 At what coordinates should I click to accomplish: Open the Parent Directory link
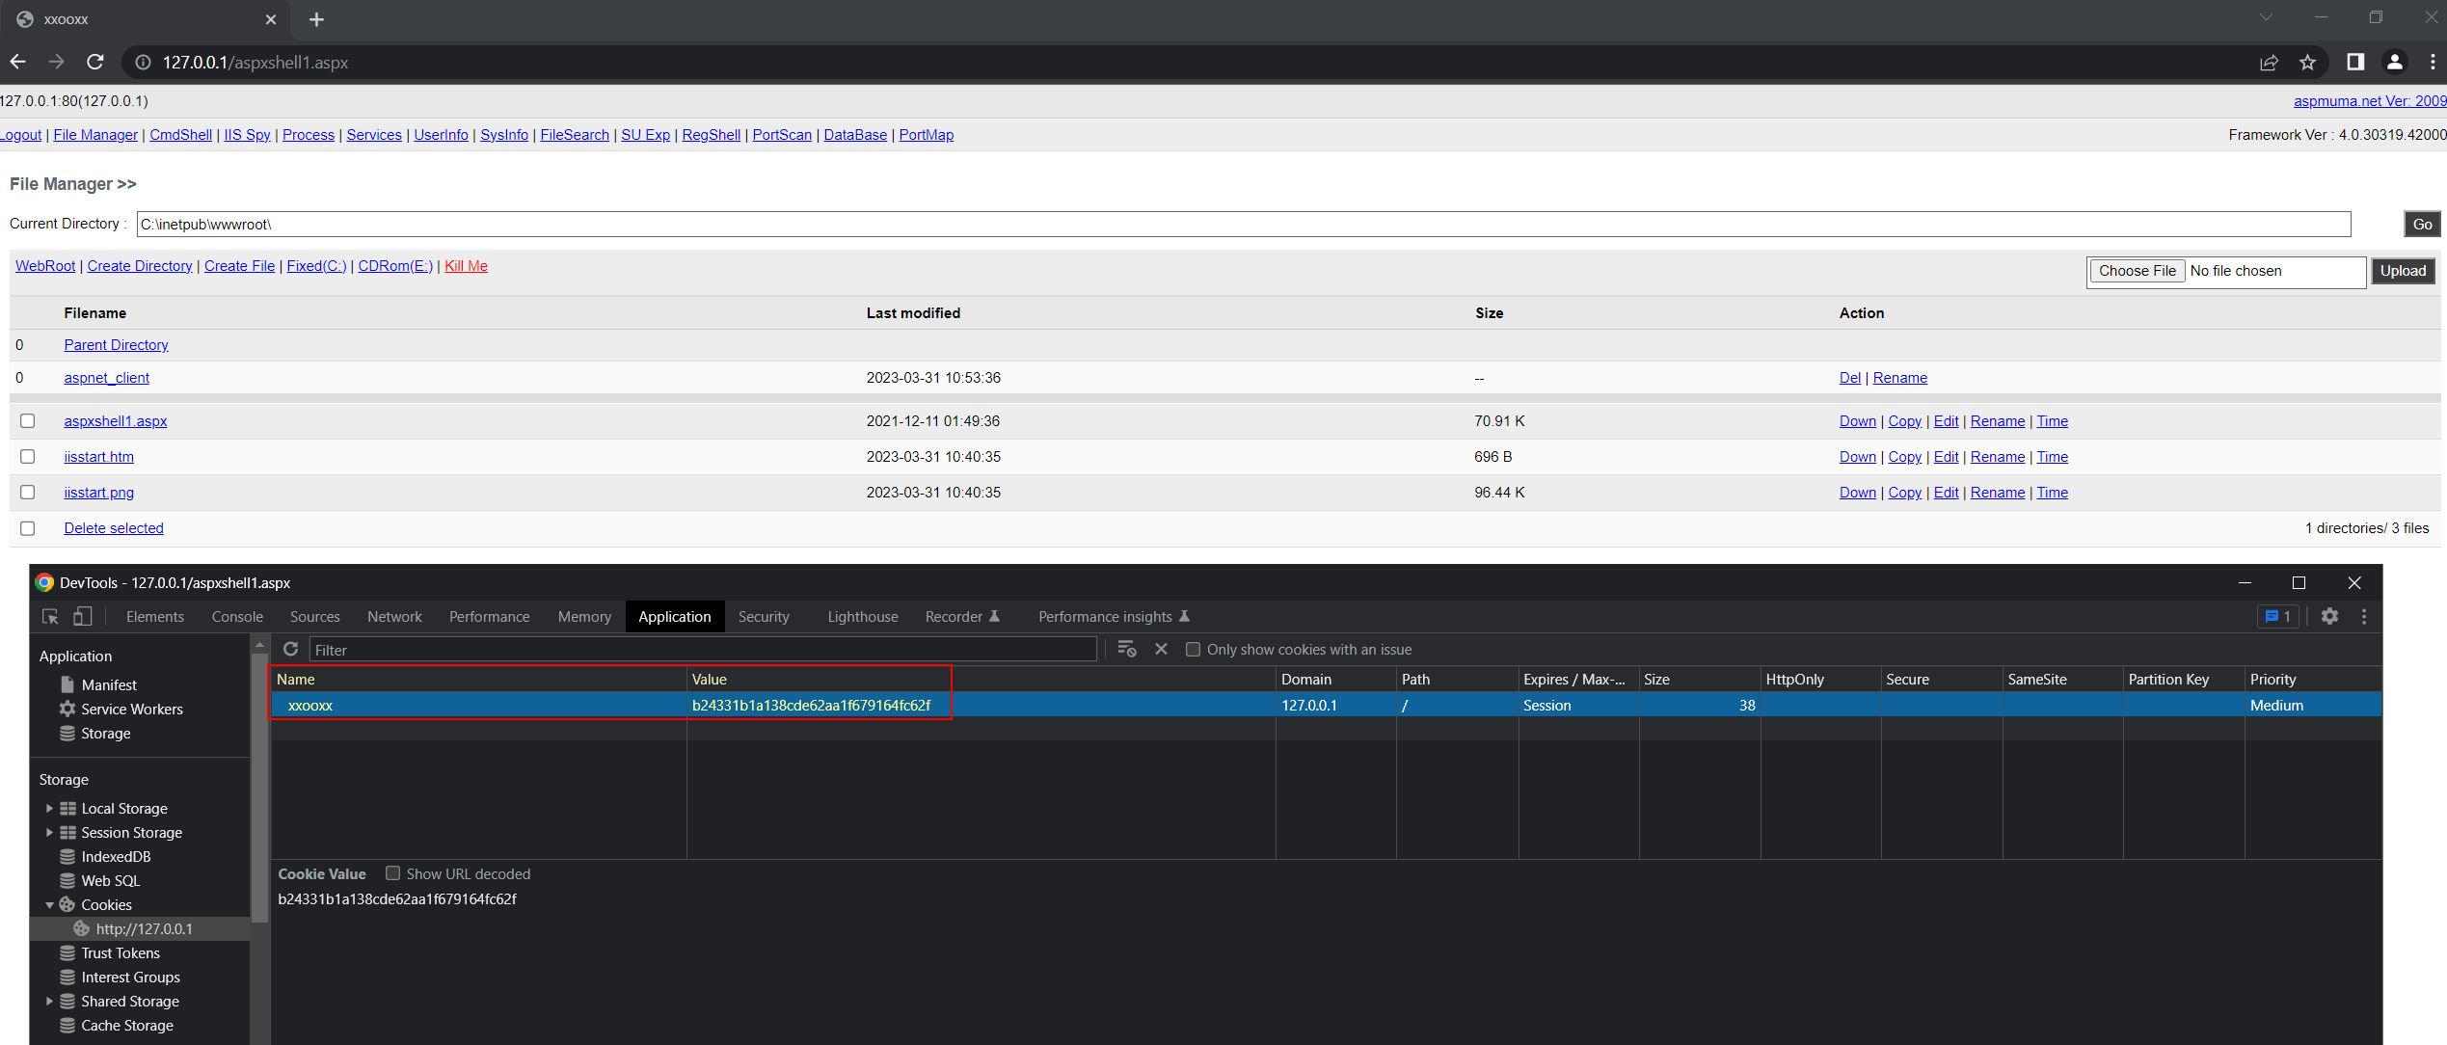[116, 345]
